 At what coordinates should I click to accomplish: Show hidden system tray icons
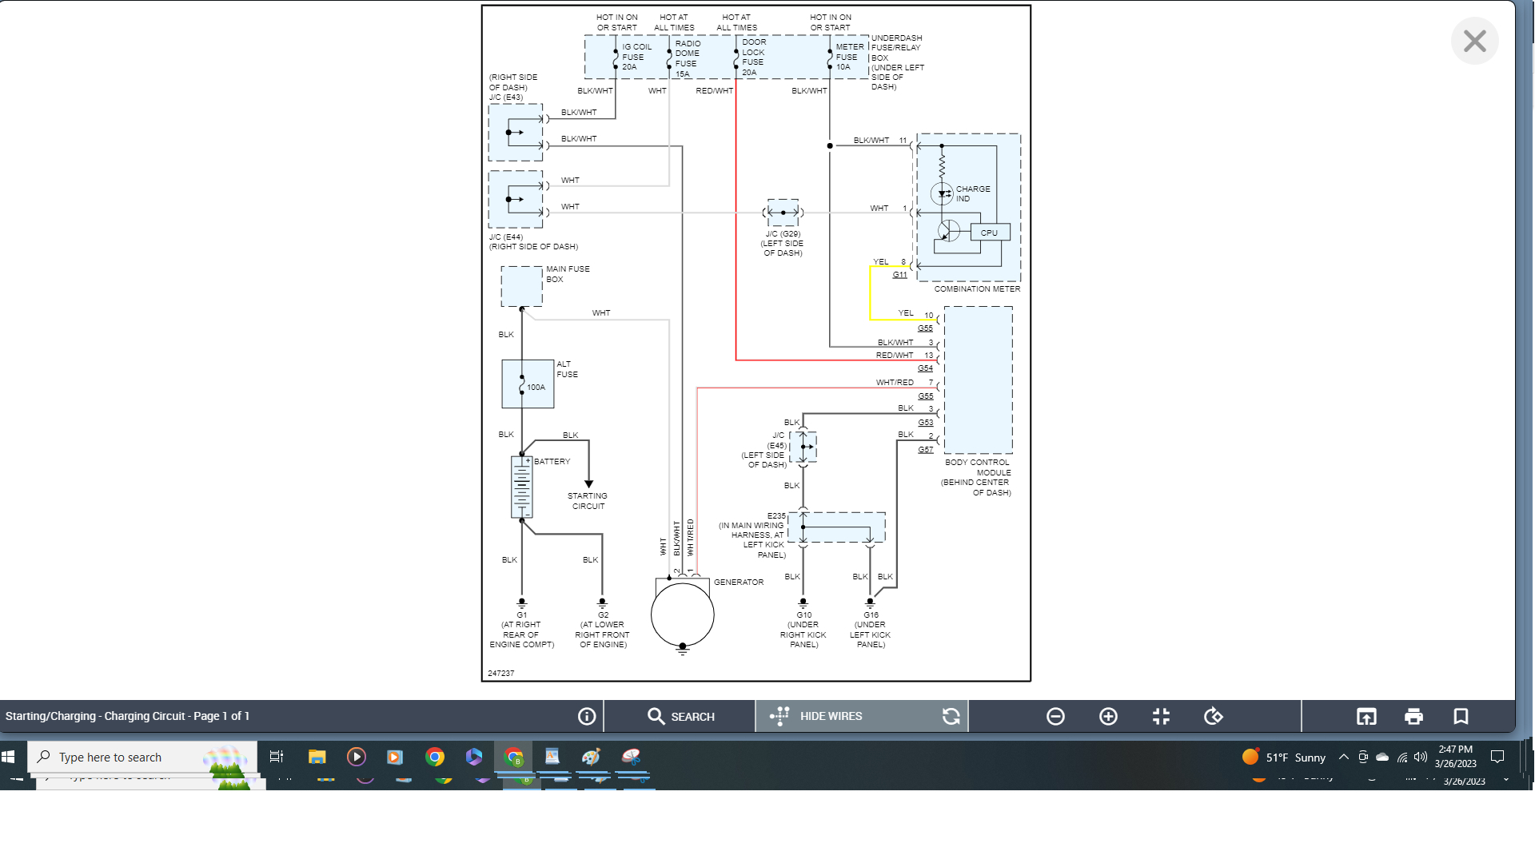(1344, 758)
